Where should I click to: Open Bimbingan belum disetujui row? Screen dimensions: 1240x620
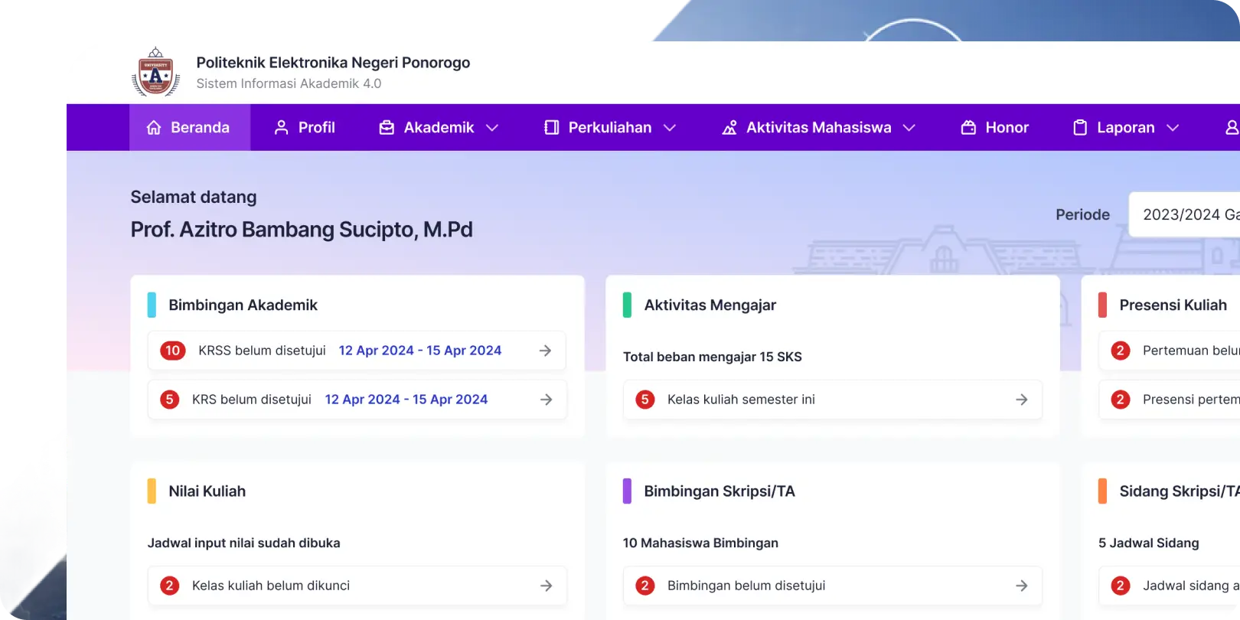coord(833,586)
